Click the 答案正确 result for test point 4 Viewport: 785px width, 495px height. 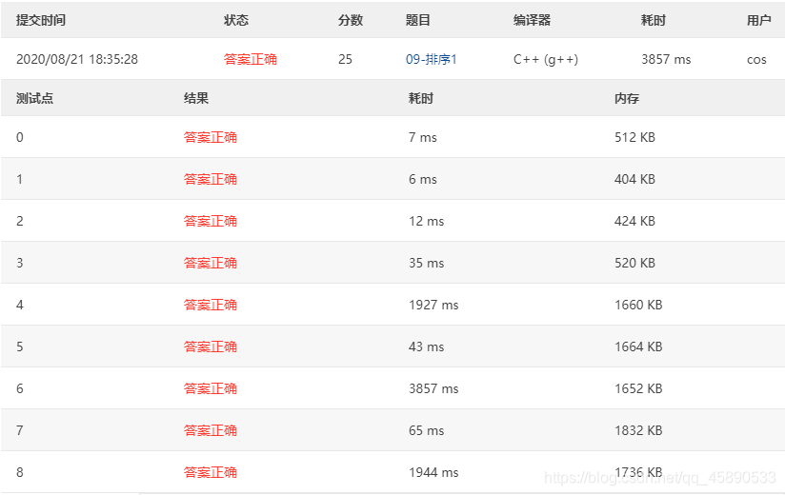211,306
